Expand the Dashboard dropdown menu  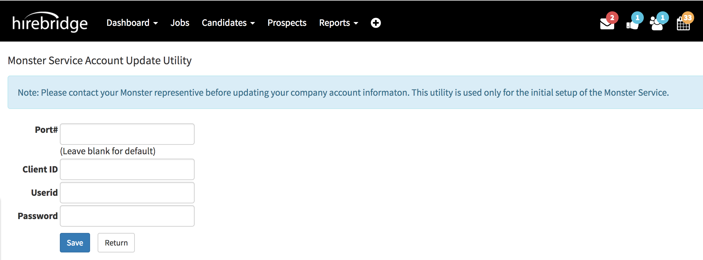click(x=132, y=23)
